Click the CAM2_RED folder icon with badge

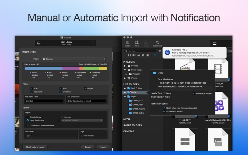pos(130,104)
